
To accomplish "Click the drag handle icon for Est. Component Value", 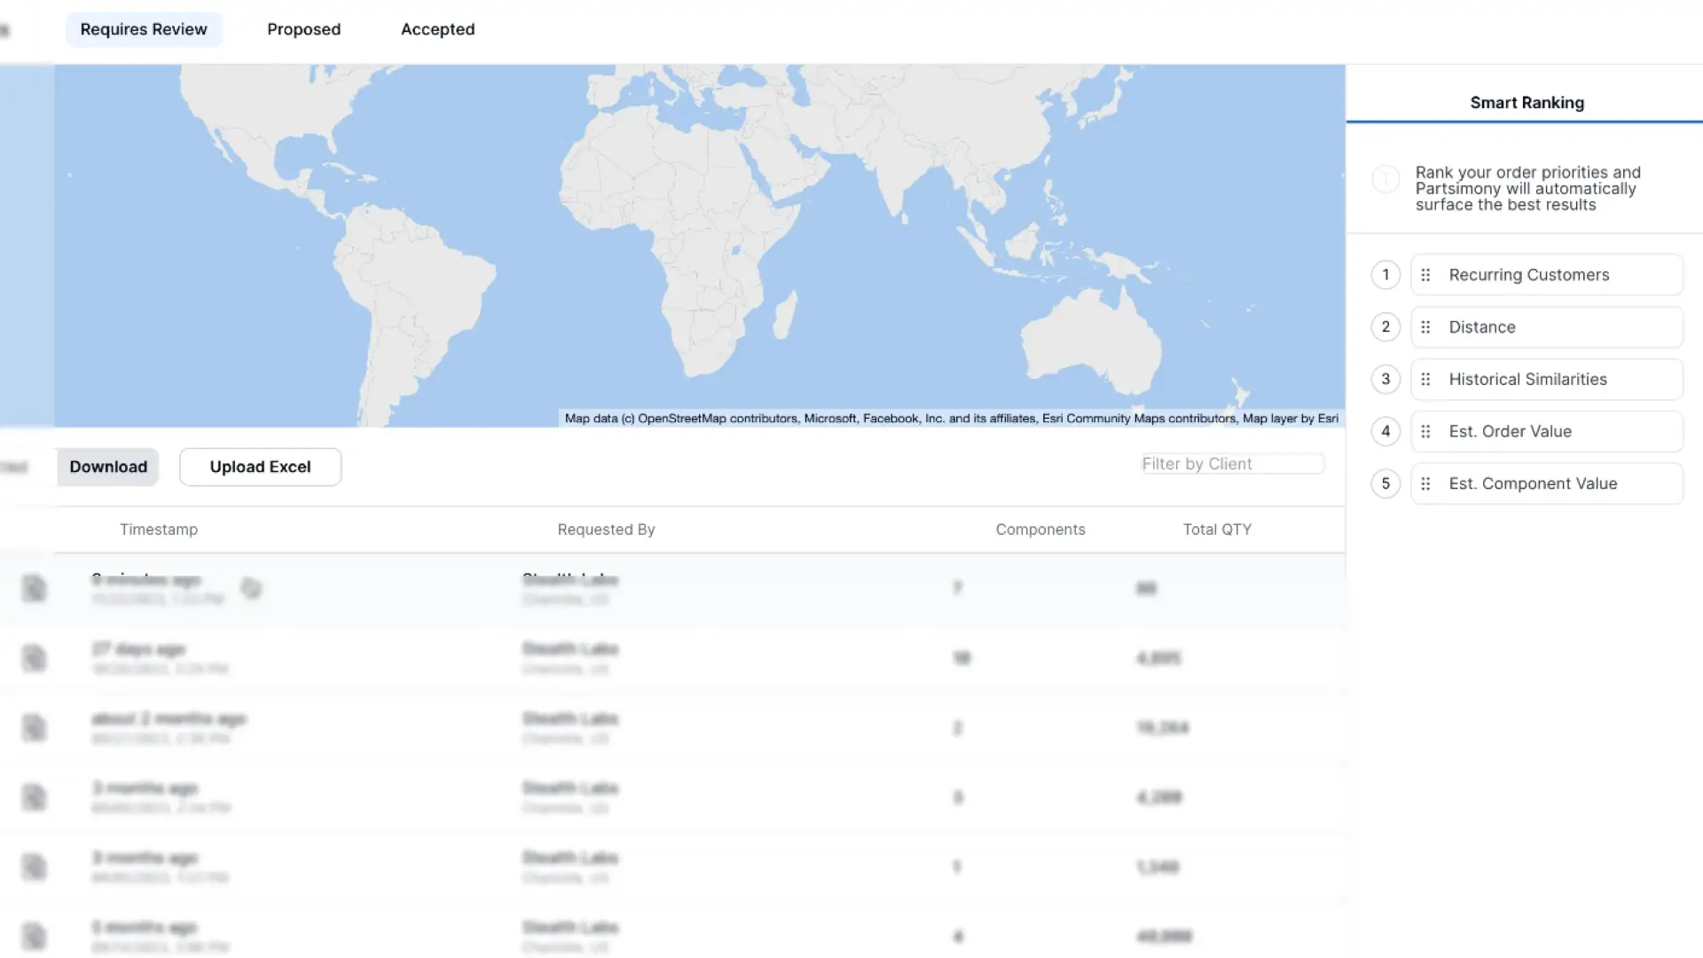I will (1425, 482).
